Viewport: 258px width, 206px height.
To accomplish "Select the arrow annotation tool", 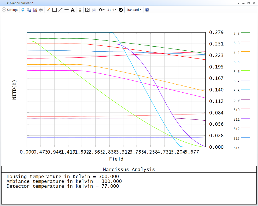I will 60,10.
